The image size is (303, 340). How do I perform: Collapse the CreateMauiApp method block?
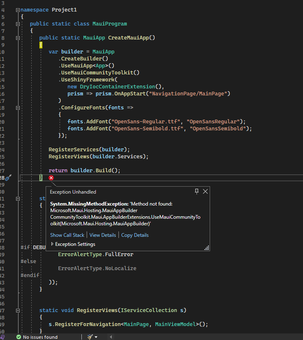18,38
